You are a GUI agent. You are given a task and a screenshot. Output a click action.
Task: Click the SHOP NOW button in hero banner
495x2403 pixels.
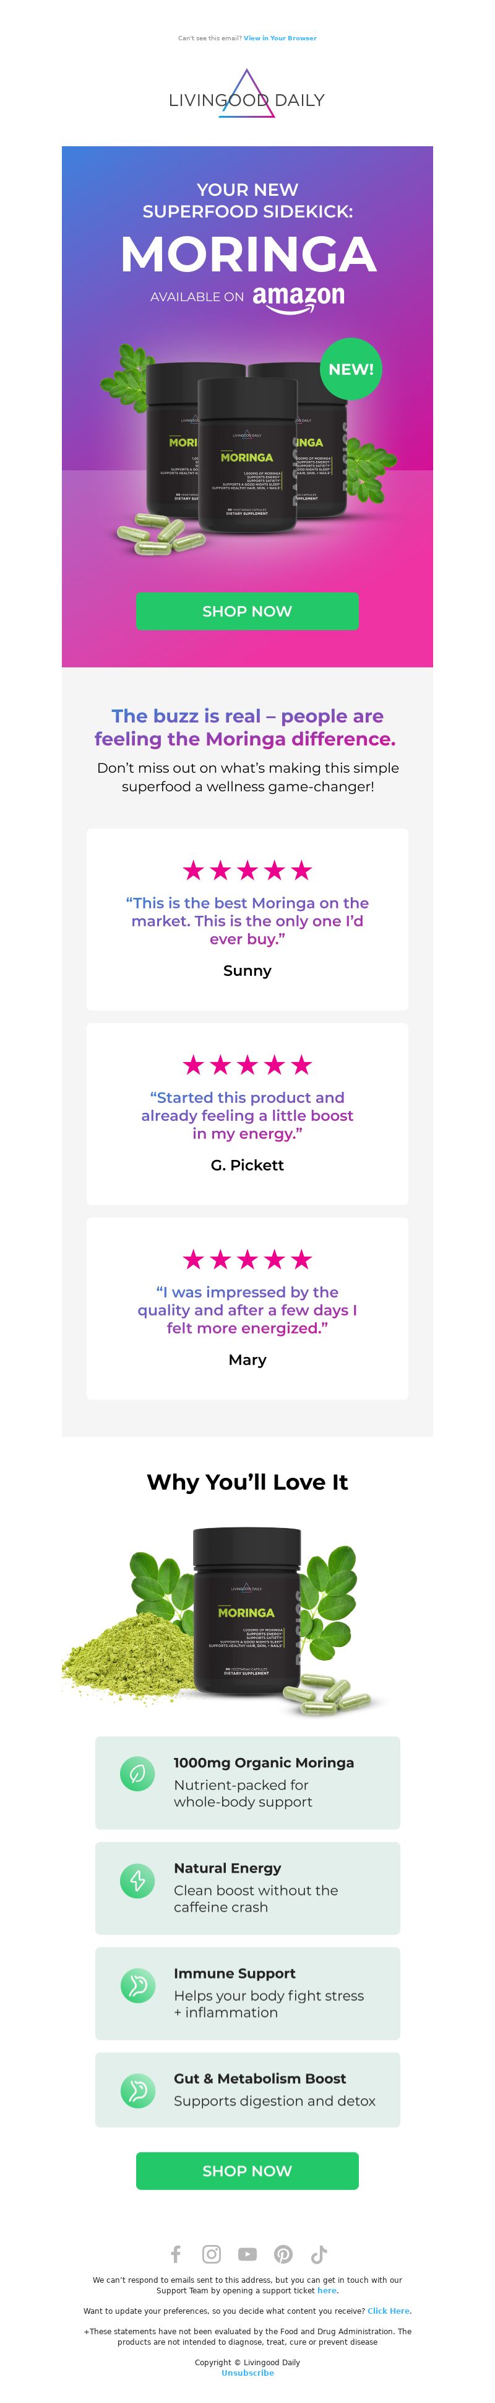(247, 611)
